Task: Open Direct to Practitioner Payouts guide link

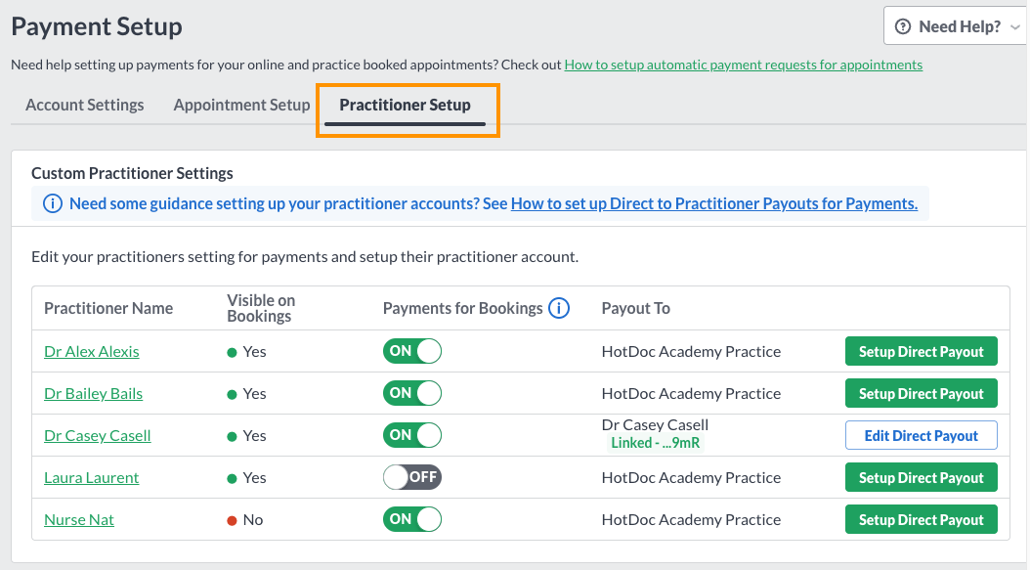Action: (x=714, y=203)
